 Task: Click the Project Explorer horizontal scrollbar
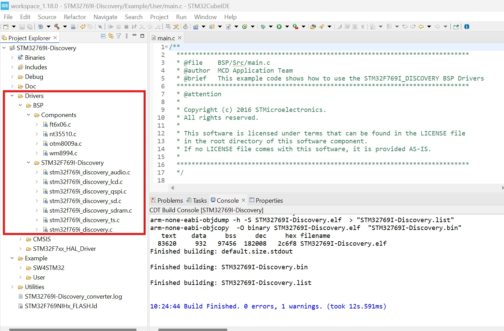point(73,330)
